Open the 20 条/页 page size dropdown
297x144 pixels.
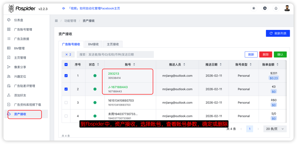tap(275, 129)
